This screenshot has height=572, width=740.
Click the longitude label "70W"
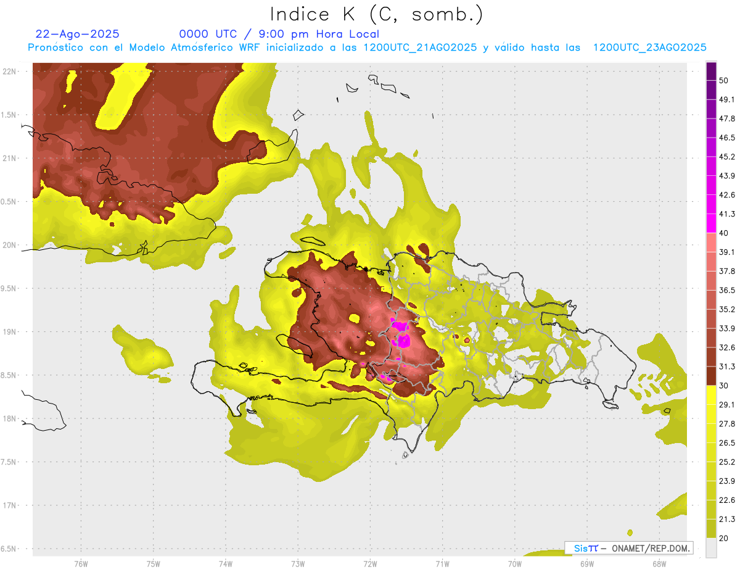(x=515, y=564)
